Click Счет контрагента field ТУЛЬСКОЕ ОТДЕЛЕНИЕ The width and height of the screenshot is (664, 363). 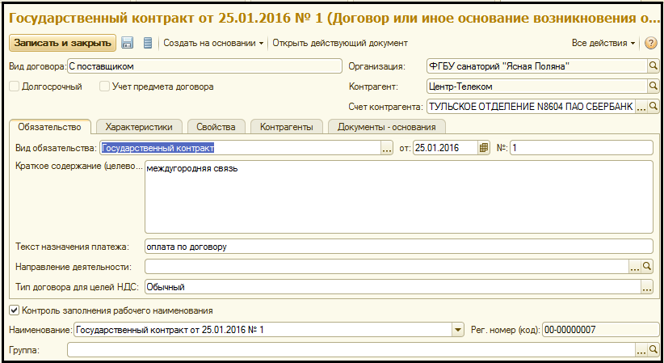tap(531, 106)
